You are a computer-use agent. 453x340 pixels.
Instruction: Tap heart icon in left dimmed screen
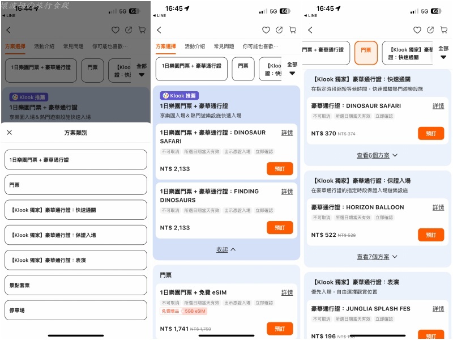(x=116, y=30)
